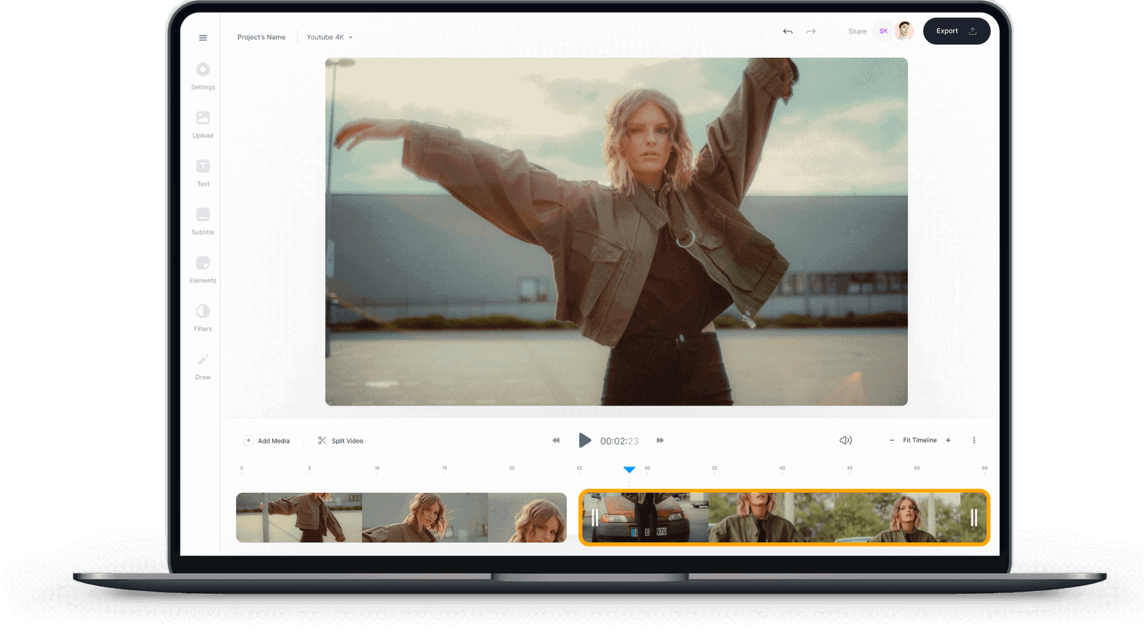Click the blue playhead marker
This screenshot has height=631, width=1144.
pos(629,469)
